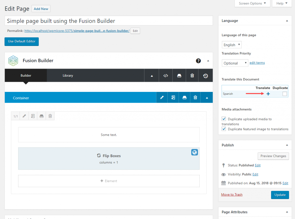Image resolution: width=295 pixels, height=219 pixels.
Task: Click the calendar icon beside Published on
Action: (224, 183)
